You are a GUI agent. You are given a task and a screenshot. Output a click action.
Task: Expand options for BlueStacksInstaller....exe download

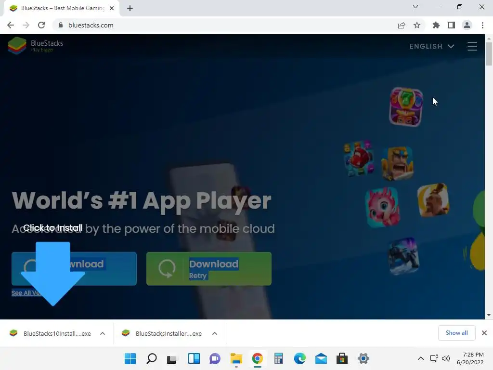pyautogui.click(x=215, y=333)
